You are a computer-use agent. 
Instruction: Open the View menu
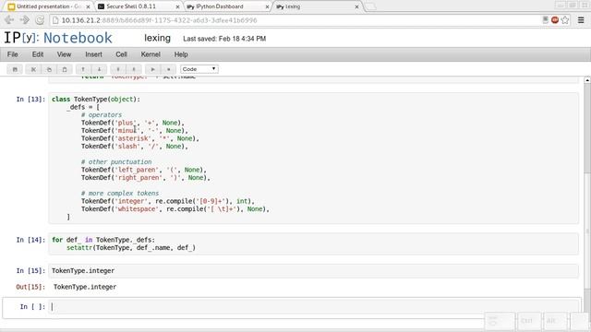tap(64, 54)
